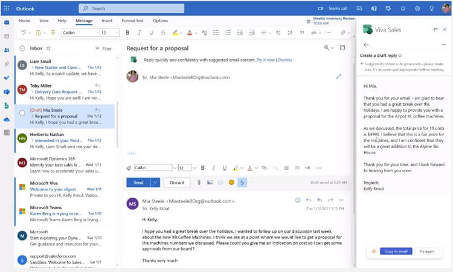The height and width of the screenshot is (272, 453).
Task: Expand the compose bar font size dropdown
Action: [x=194, y=168]
